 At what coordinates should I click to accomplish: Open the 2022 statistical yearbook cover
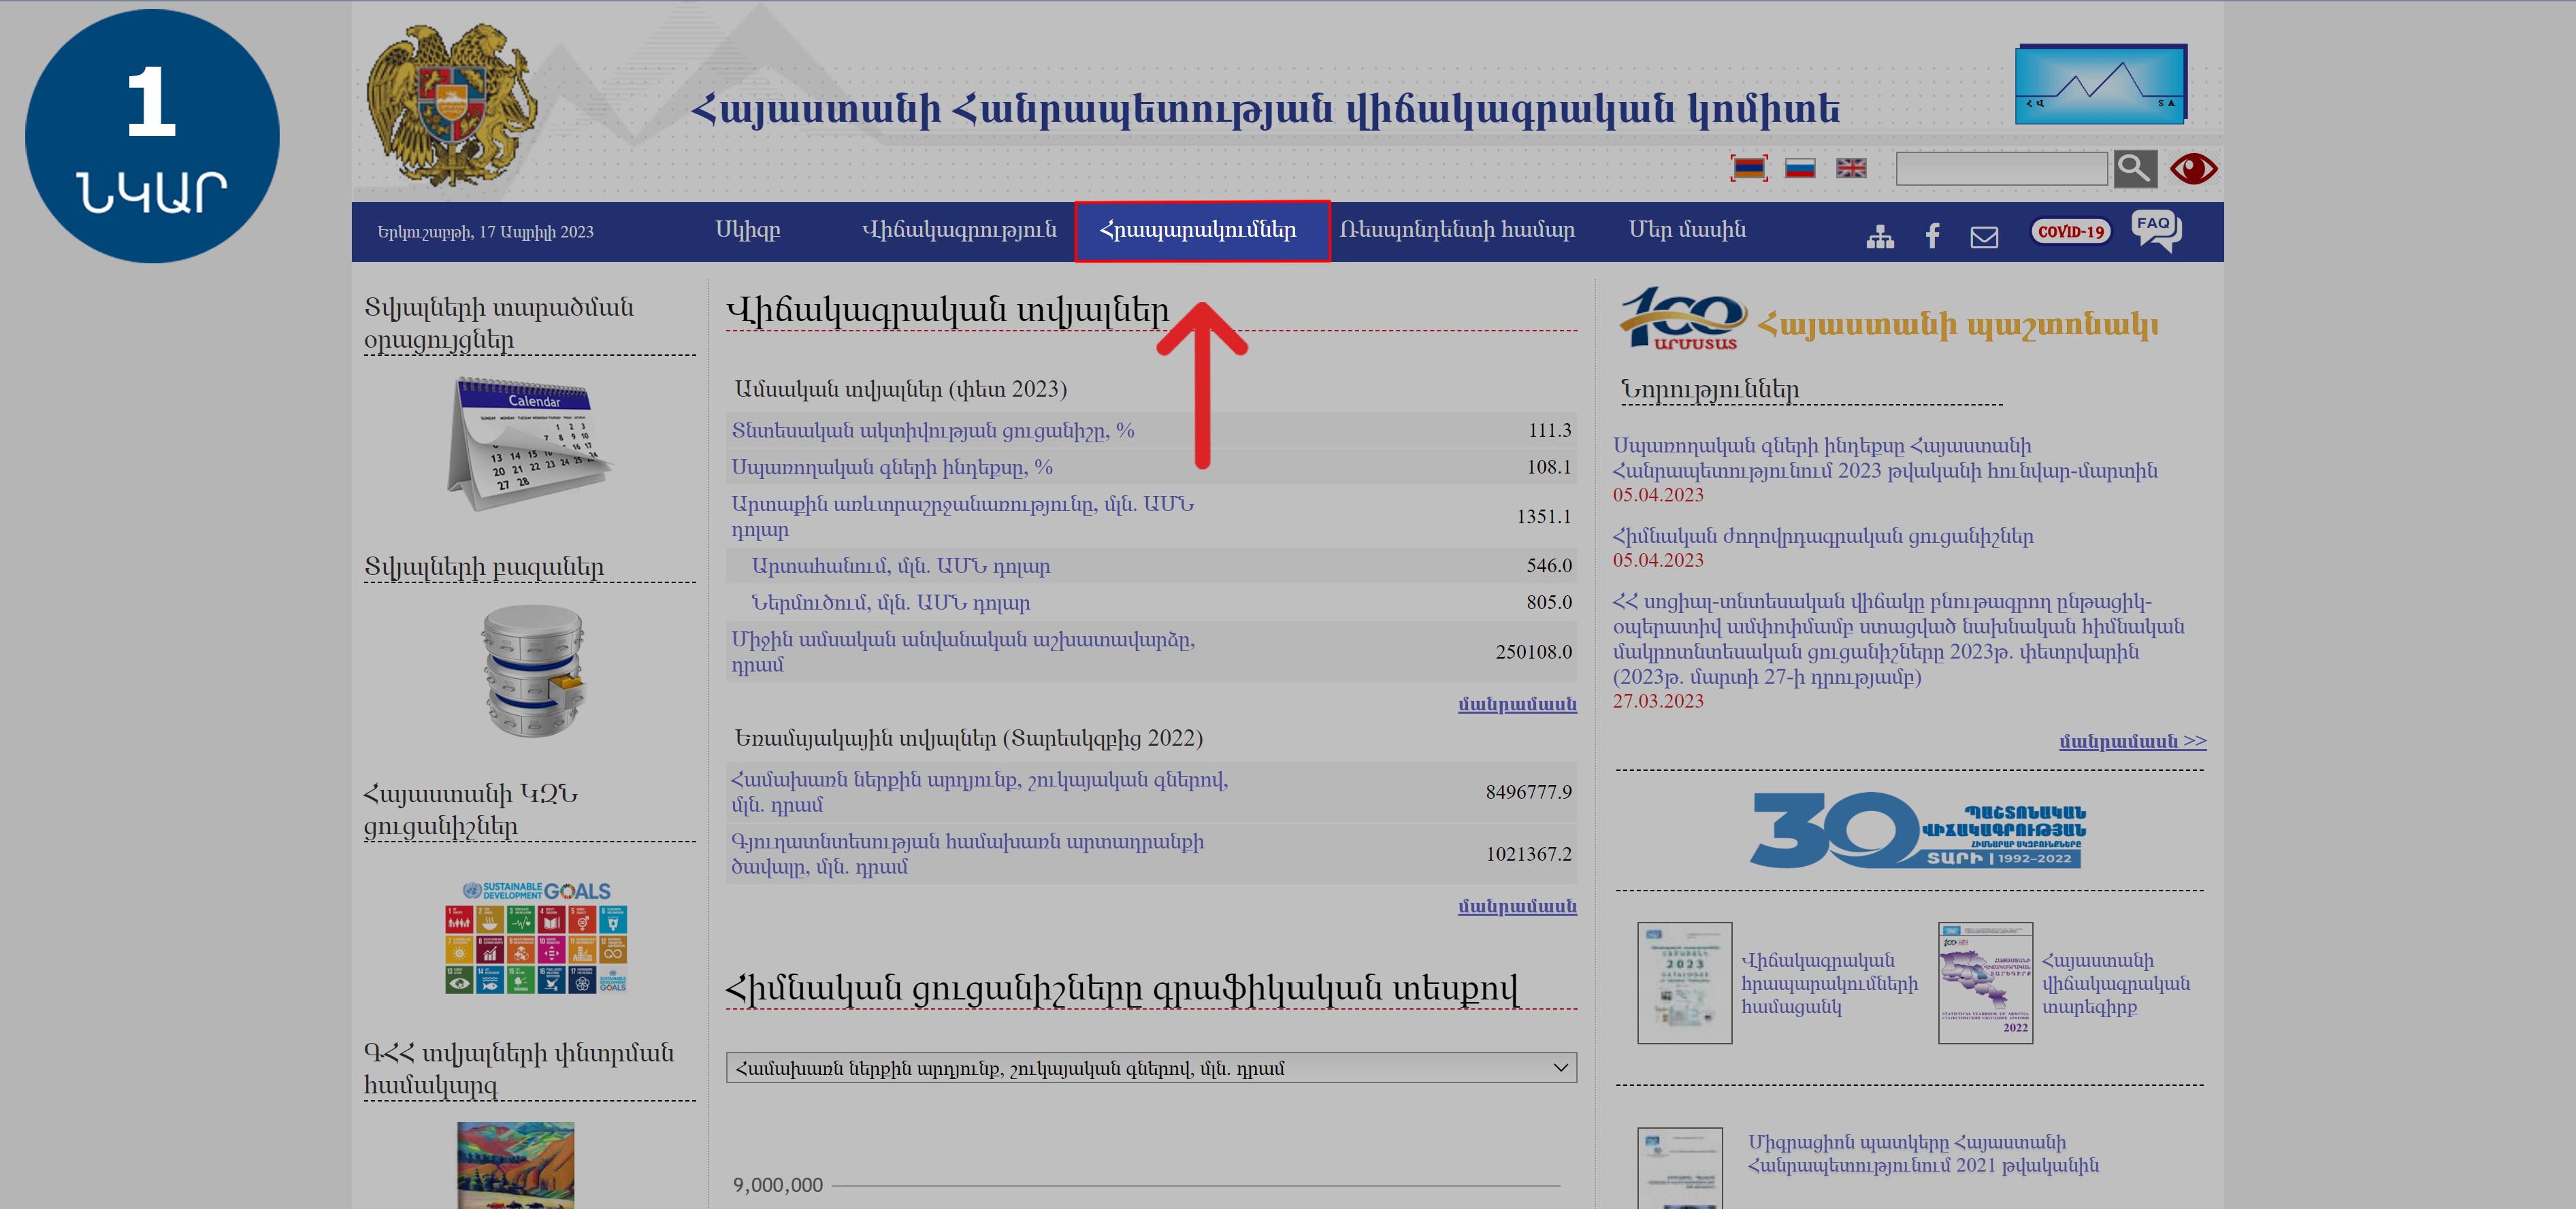[1985, 983]
